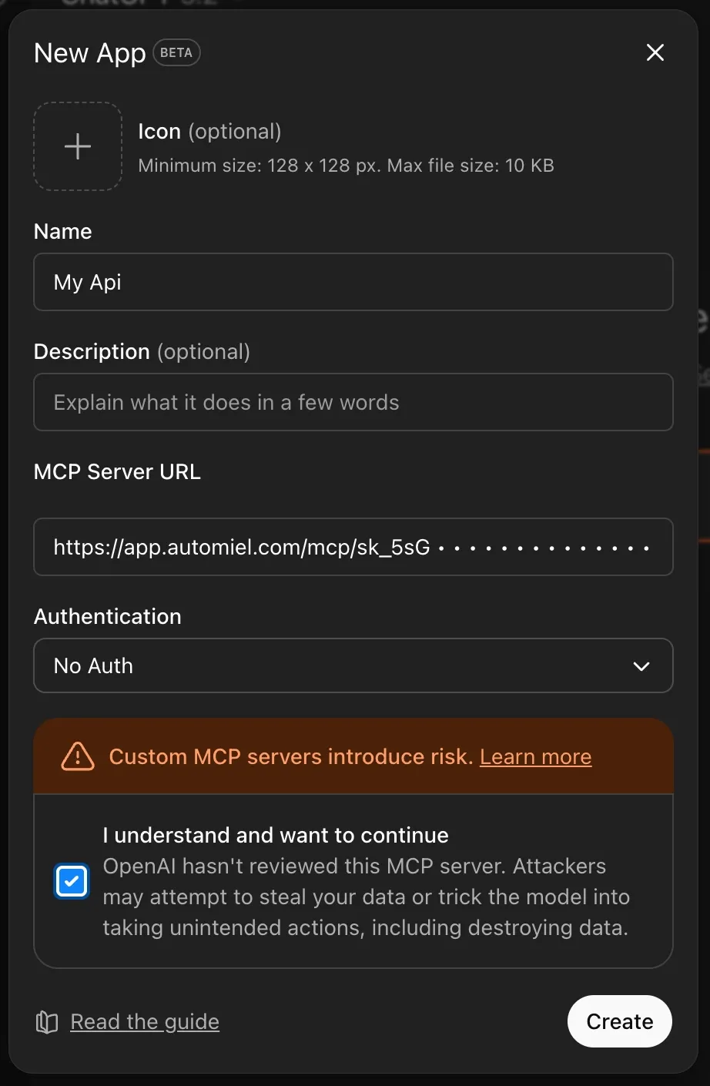710x1086 pixels.
Task: Click the dashed Icon (optional) upload box
Action: click(x=77, y=146)
